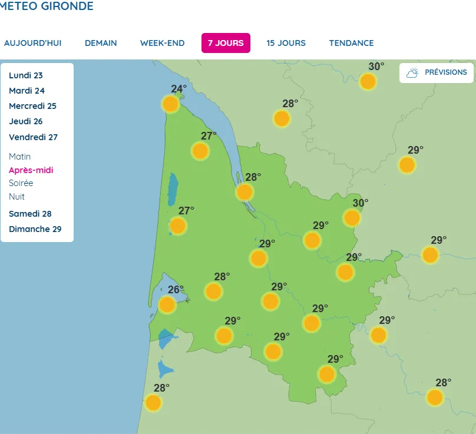Viewport: 476px width, 434px height.
Task: Click the 30° sun icon on eastern Gironde
Action: [x=352, y=218]
